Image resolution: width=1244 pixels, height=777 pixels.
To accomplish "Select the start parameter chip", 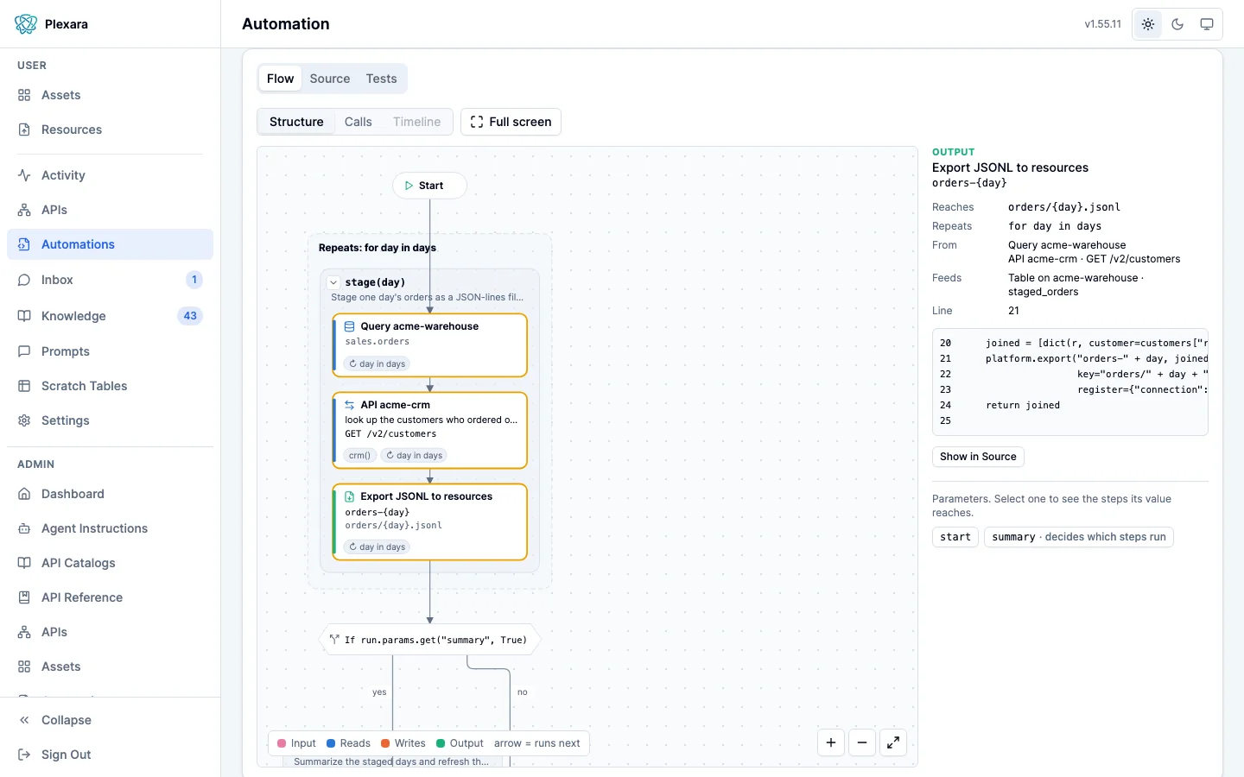I will tap(955, 537).
